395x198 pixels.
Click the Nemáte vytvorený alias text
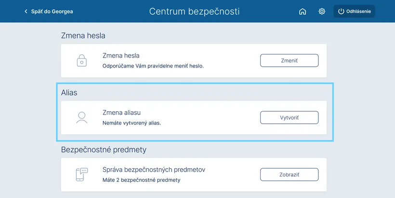point(132,123)
